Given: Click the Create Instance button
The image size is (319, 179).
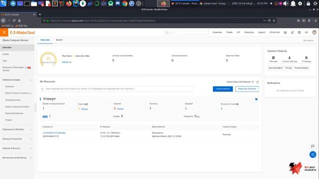Looking at the screenshot, I should [223, 89].
